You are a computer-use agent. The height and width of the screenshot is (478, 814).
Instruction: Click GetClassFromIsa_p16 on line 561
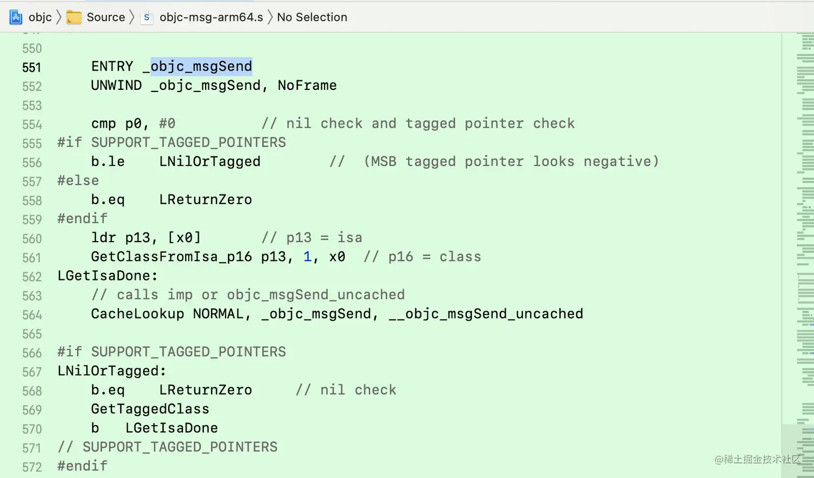171,257
